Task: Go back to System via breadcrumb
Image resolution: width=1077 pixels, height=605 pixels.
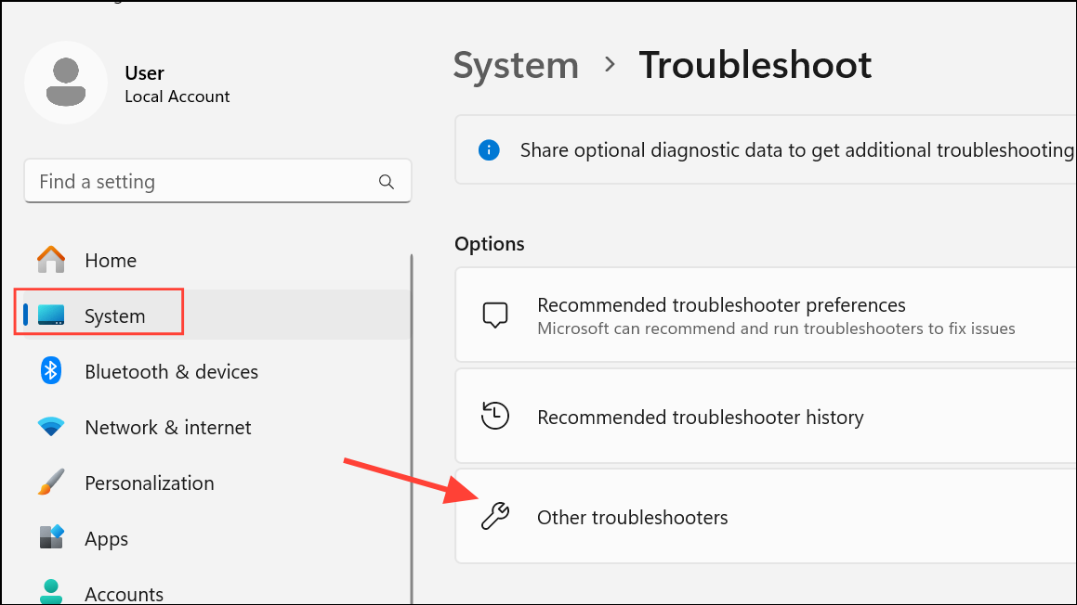Action: pyautogui.click(x=516, y=66)
